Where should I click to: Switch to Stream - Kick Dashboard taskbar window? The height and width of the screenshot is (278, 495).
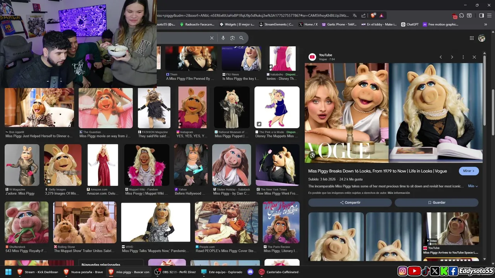[38, 272]
